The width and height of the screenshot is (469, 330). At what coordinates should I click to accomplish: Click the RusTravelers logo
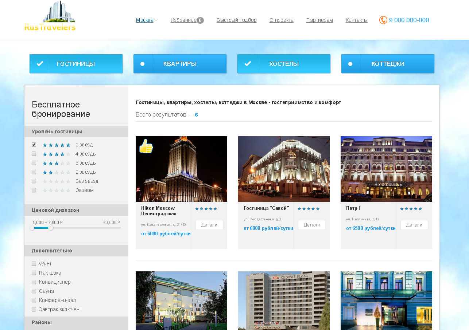(50, 17)
